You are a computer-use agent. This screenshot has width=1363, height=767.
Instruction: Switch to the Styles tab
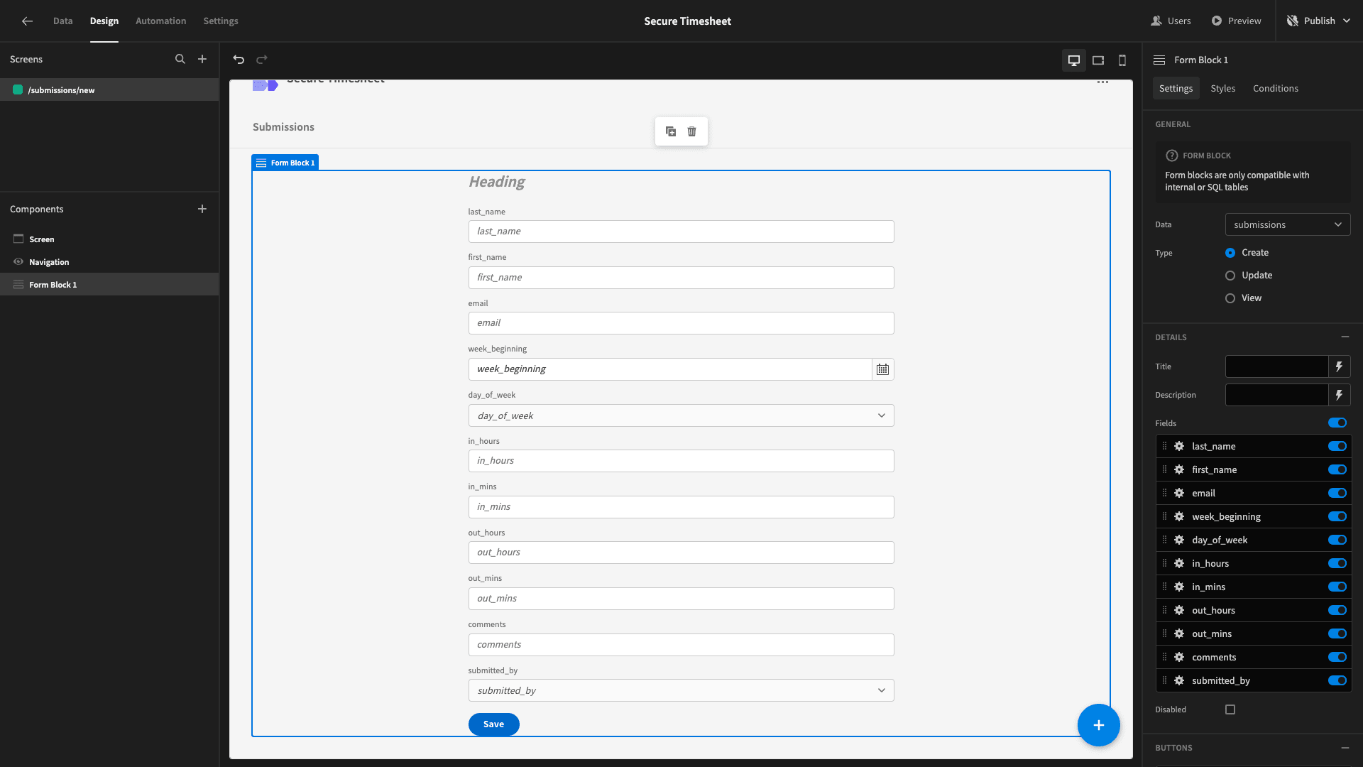(x=1222, y=88)
